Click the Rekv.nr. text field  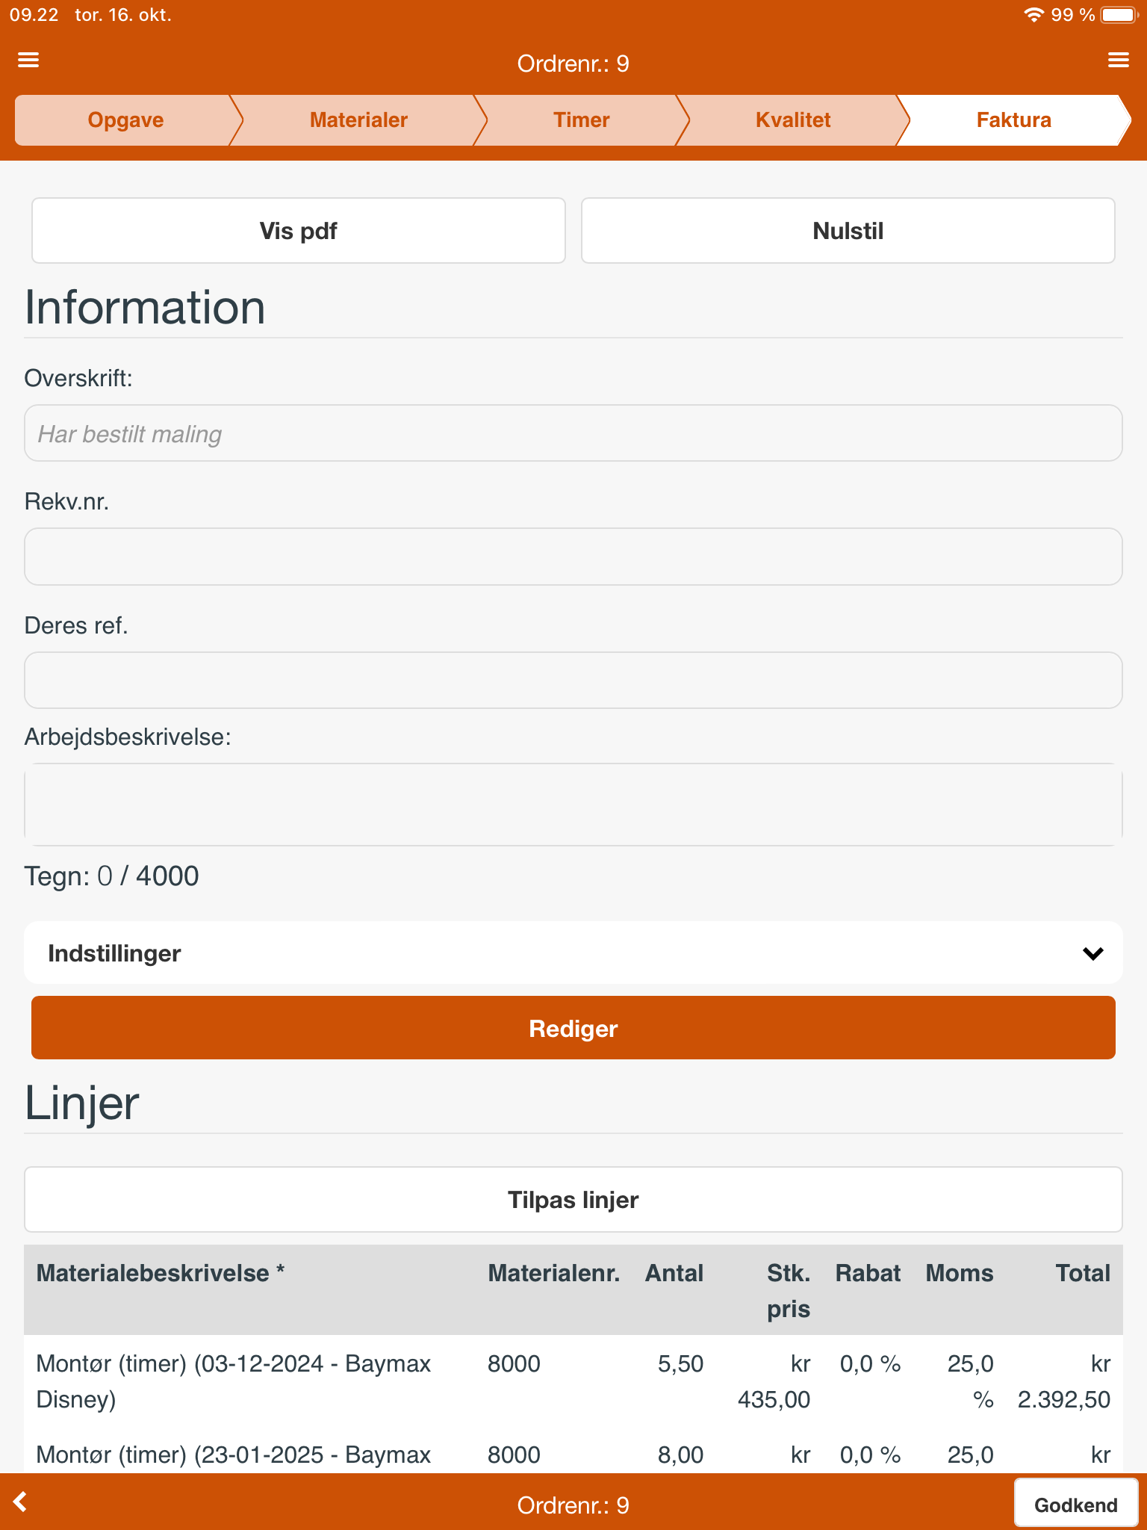click(573, 557)
